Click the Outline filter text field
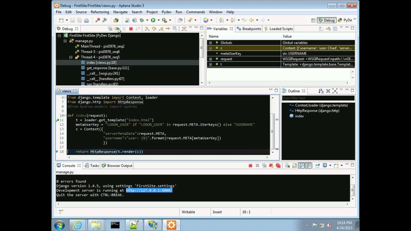Image resolution: width=411 pixels, height=231 pixels. [318, 98]
